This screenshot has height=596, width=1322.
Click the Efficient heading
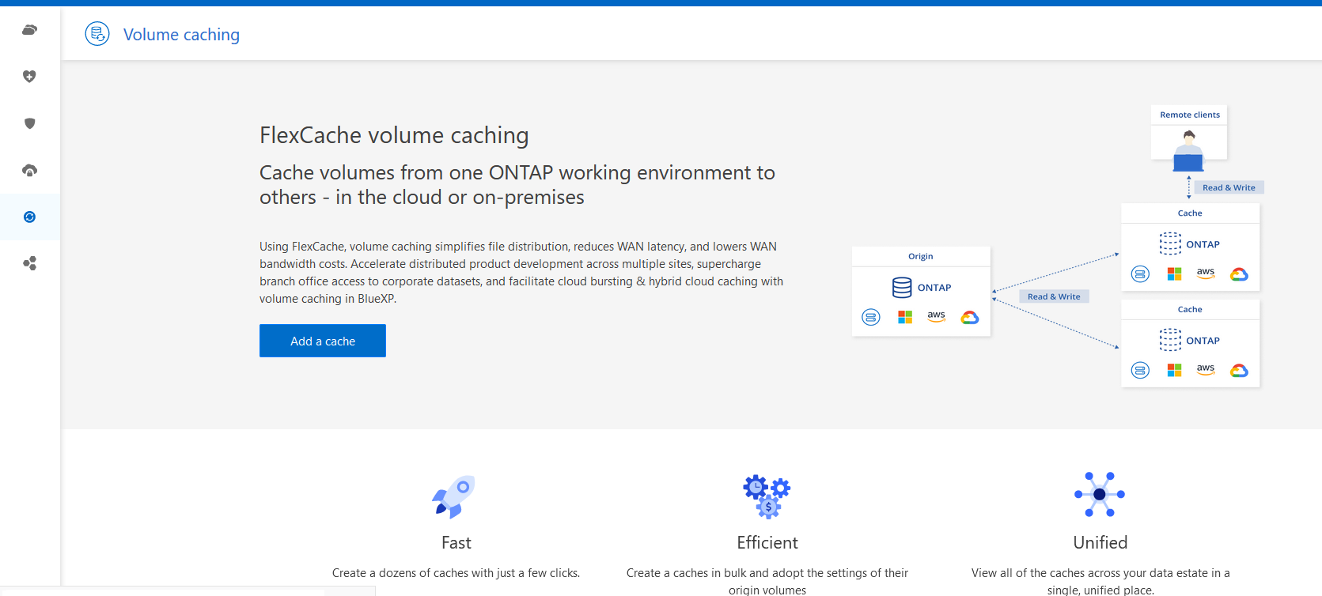[x=767, y=542]
